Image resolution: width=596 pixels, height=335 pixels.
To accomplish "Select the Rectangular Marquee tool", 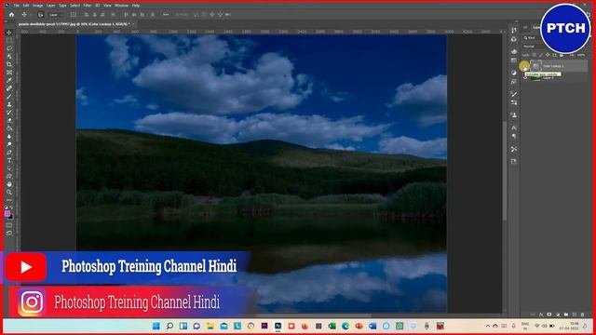I will click(9, 41).
